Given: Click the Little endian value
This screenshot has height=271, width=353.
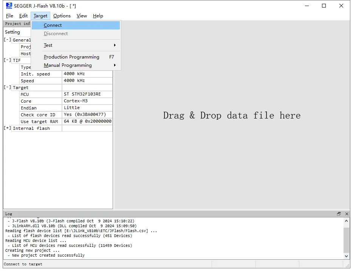Looking at the screenshot, I should tap(87, 108).
